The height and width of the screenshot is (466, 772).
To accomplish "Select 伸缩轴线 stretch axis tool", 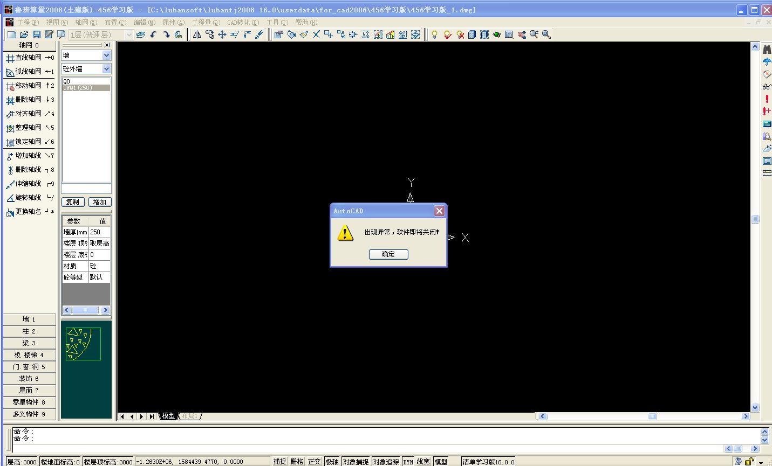I will click(x=30, y=184).
